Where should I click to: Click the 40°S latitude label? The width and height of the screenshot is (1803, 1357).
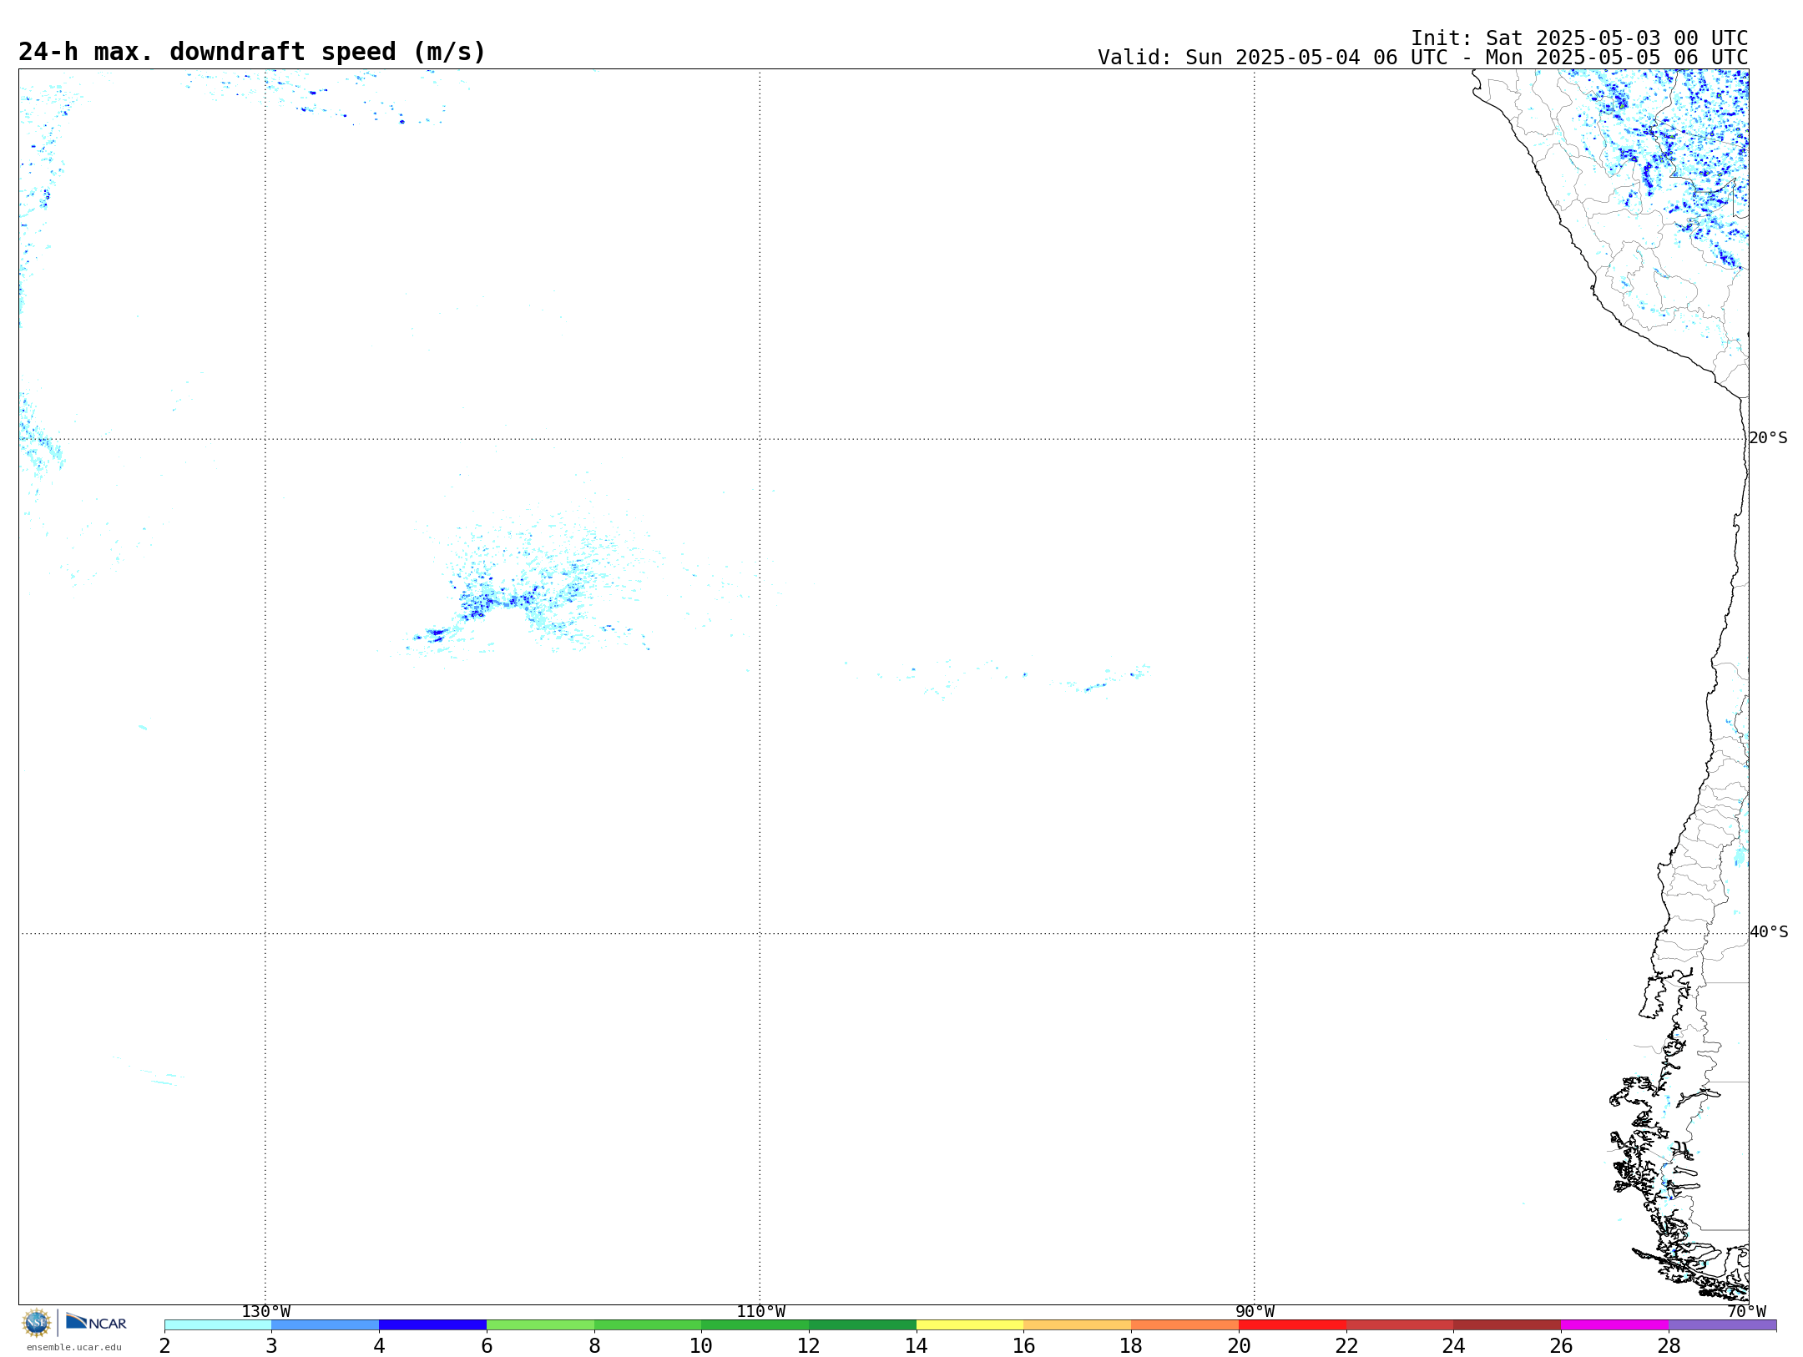click(1769, 932)
